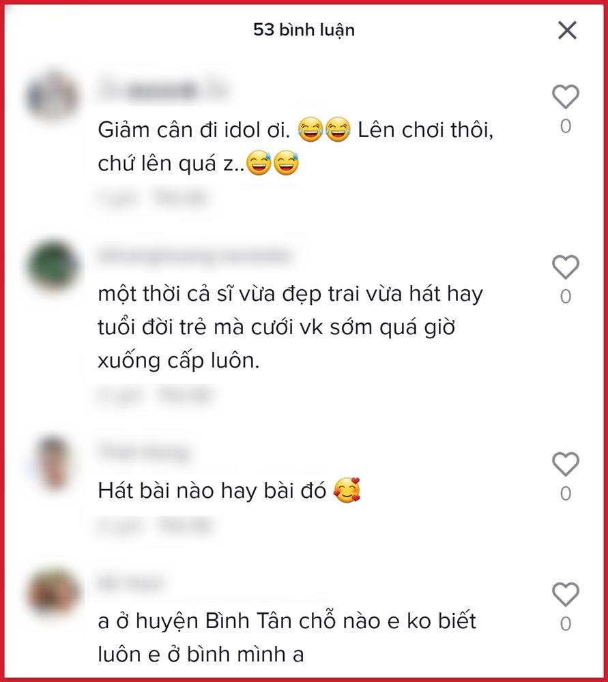Close the 53 bình luận comments panel
Viewport: 608px width, 682px height.
567,31
